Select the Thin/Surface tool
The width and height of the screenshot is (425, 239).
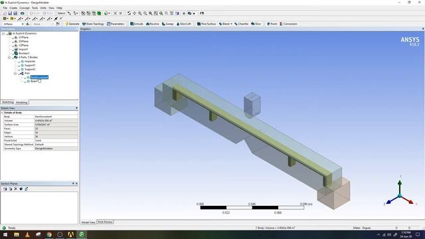[207, 24]
